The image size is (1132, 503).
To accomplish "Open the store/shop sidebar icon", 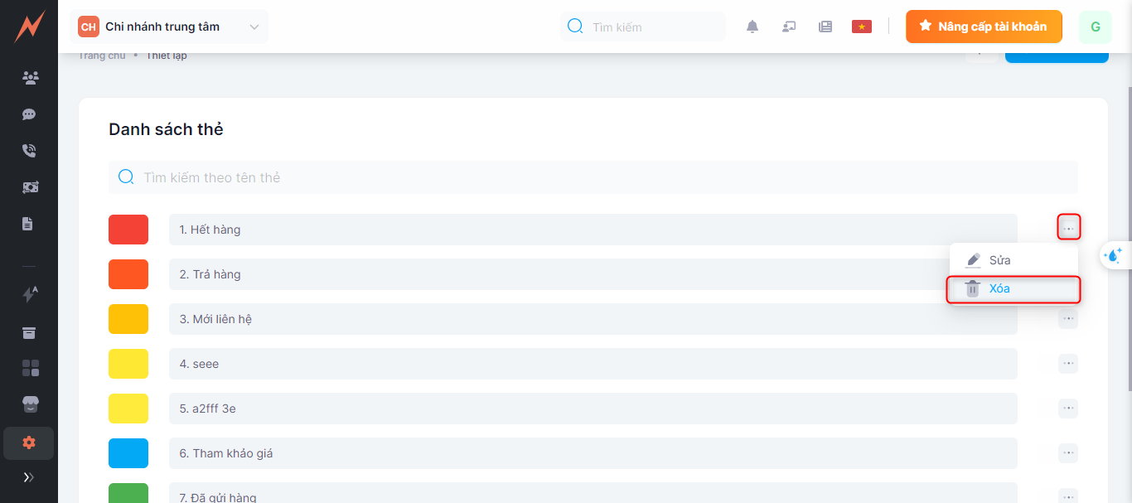I will 30,404.
